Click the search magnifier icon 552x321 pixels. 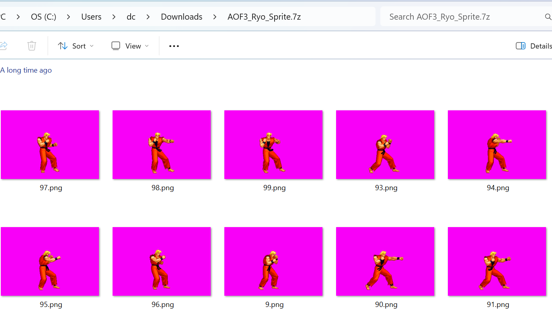pos(548,17)
